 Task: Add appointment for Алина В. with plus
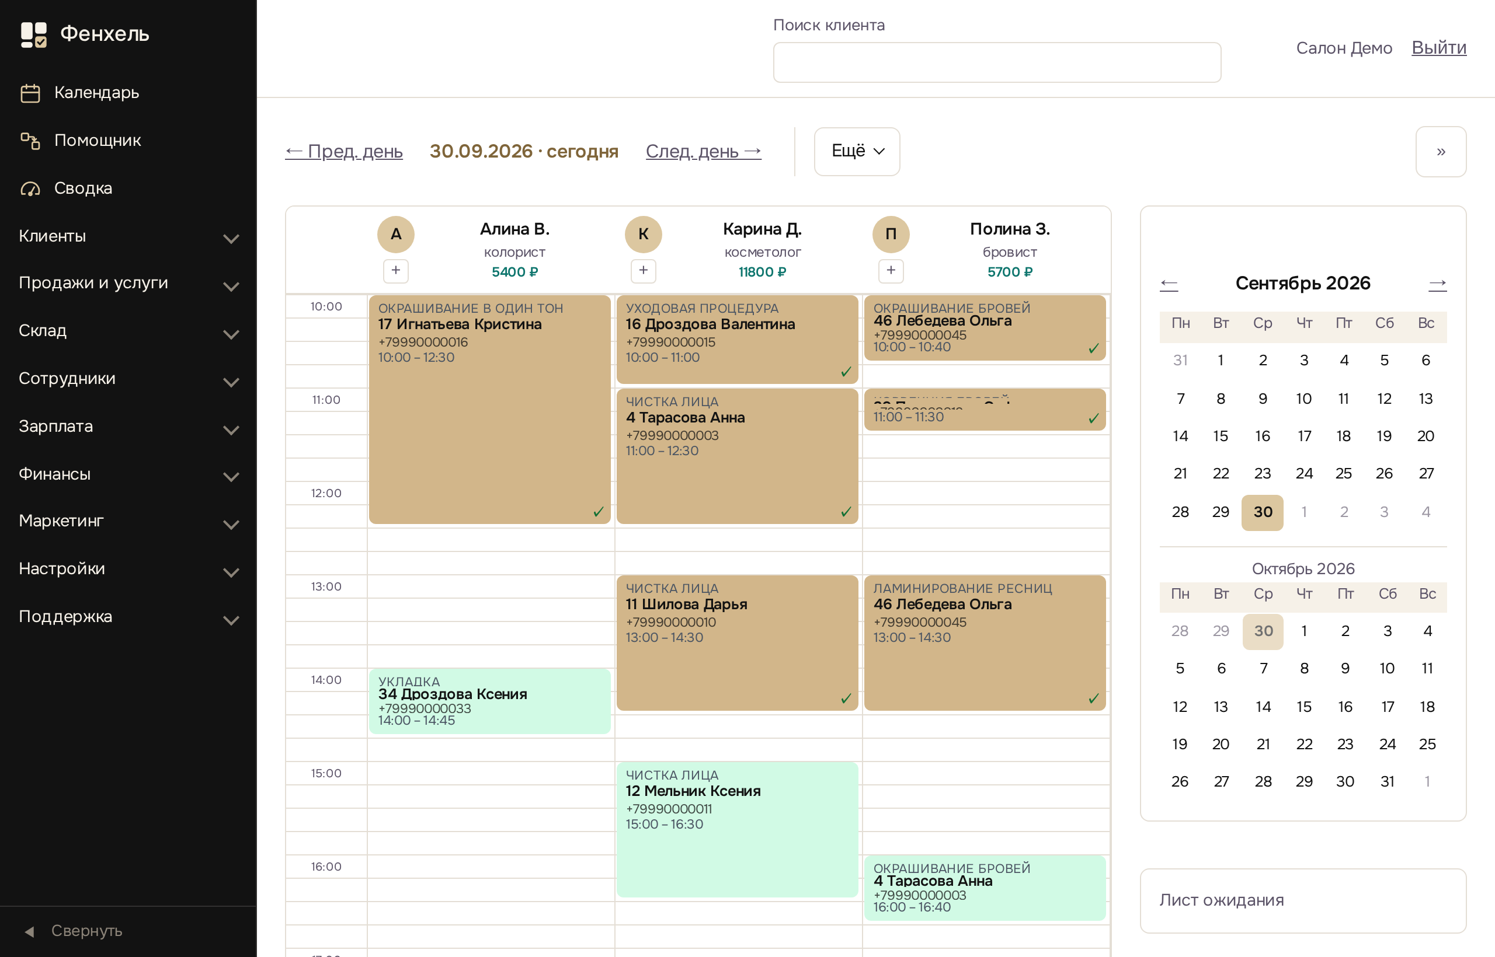395,270
